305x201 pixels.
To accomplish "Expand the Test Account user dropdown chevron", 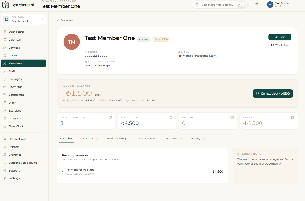I will pyautogui.click(x=294, y=5).
